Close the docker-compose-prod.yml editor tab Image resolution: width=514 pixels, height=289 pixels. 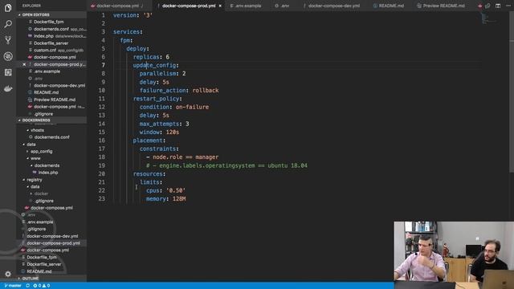220,6
